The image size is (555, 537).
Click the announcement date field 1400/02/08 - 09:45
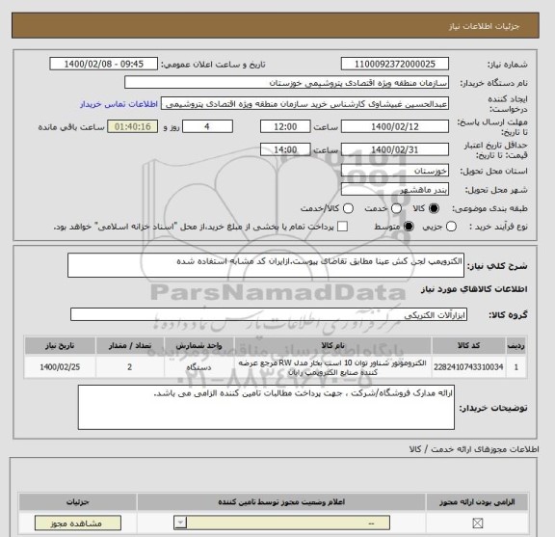tap(104, 65)
